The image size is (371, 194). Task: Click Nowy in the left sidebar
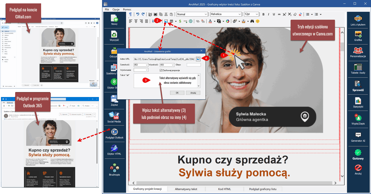[114, 20]
